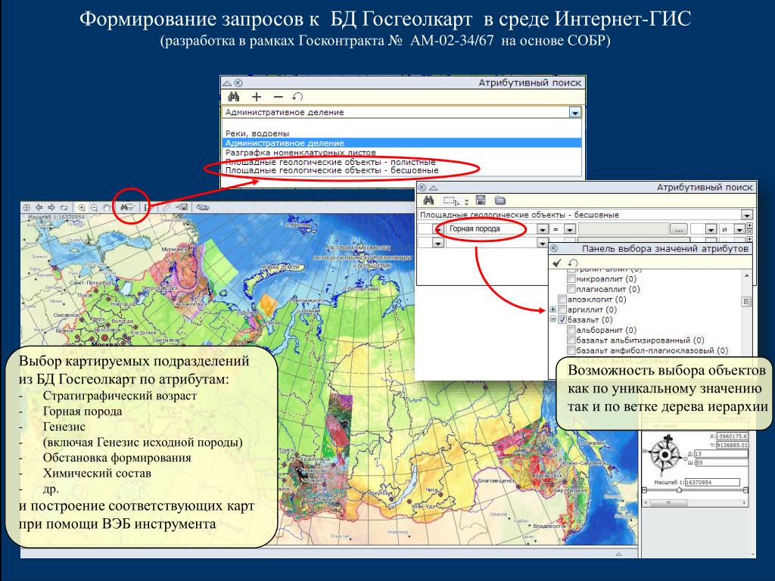775x581 pixels.
Task: Check the альборанит (0) checkbox
Action: pos(571,330)
